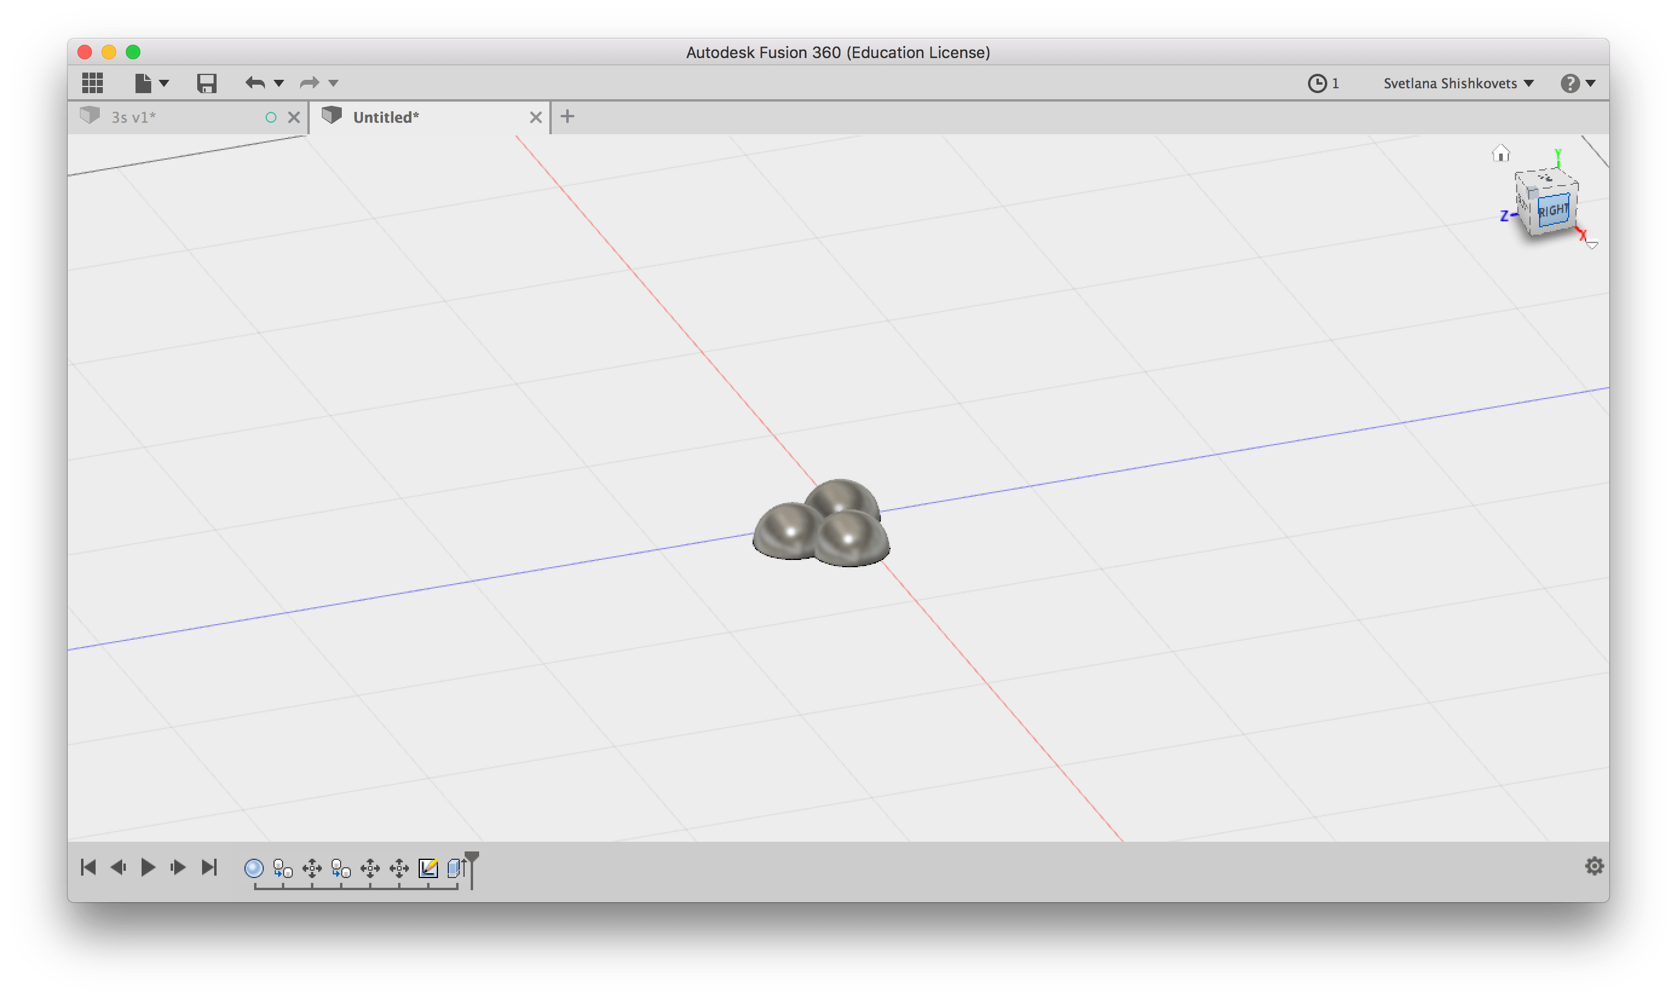Screen dimensions: 1677x999
Task: Expand the Help dropdown arrow
Action: [x=1591, y=83]
